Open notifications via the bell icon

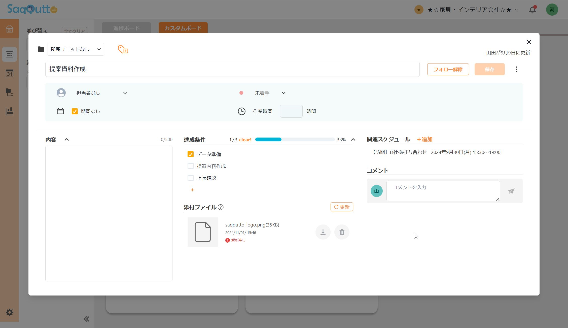tap(532, 9)
